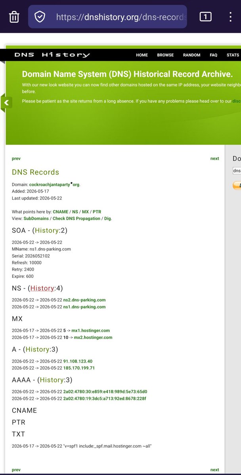The height and width of the screenshot is (475, 241).
Task: Open the cockroachjantaparty org domain link
Action: tap(55, 184)
